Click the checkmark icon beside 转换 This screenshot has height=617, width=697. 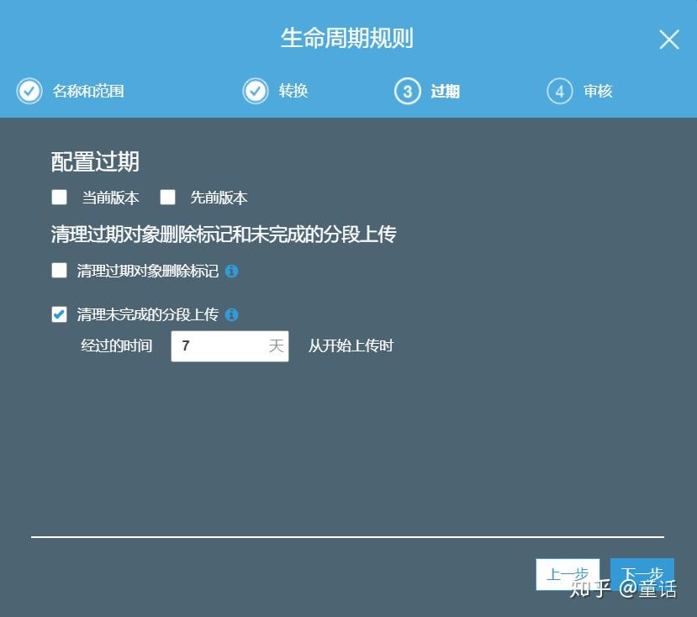pyautogui.click(x=256, y=91)
